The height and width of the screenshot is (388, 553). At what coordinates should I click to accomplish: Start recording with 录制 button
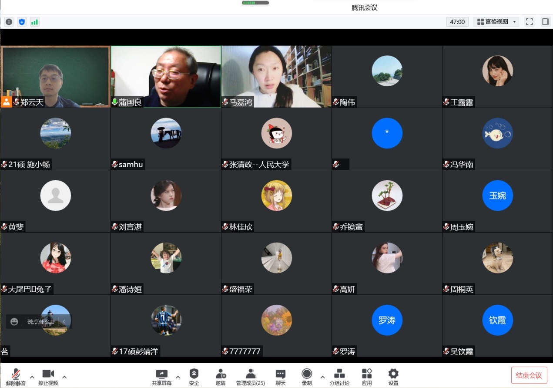pyautogui.click(x=307, y=377)
